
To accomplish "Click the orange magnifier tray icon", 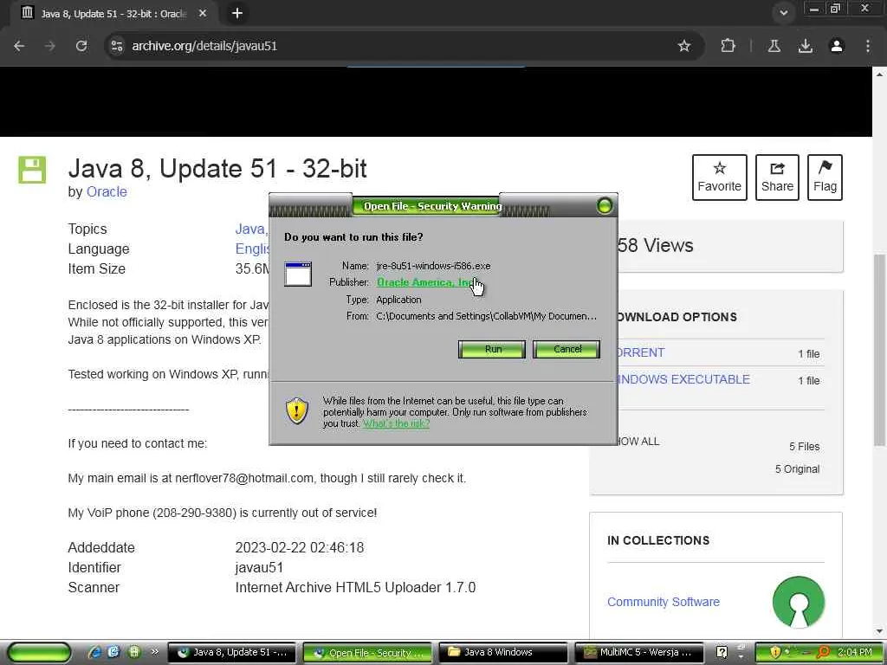I will click(823, 652).
